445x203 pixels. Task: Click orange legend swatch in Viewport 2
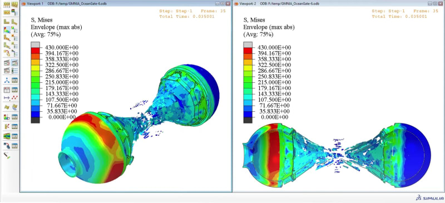tap(248, 56)
